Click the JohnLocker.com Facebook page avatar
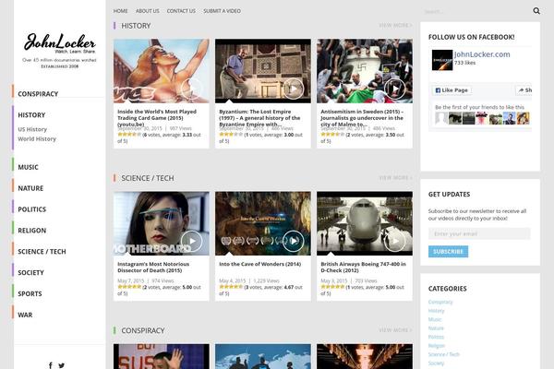Viewport: 554px width, 369px height. (442, 60)
